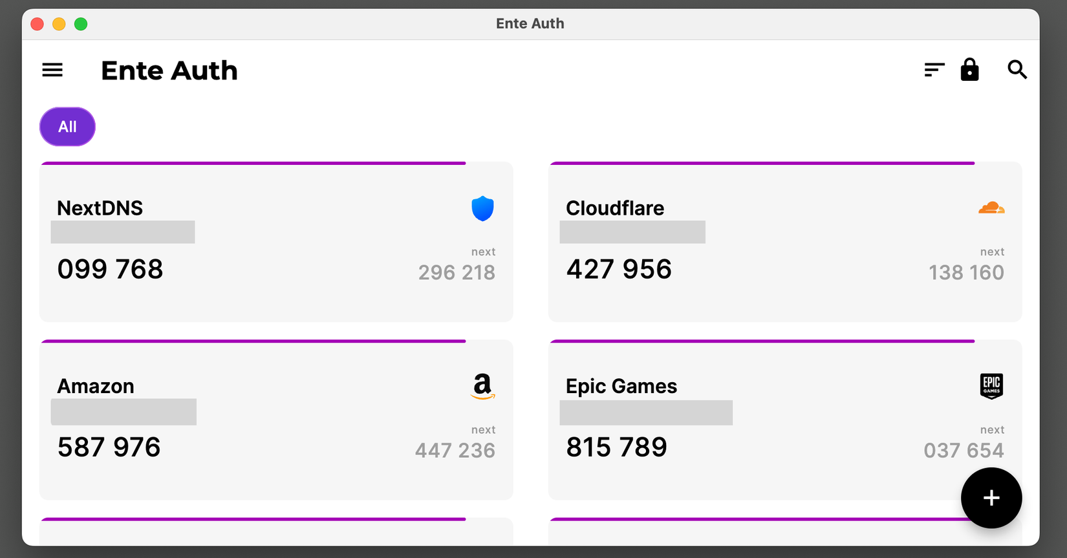Select the Amazon card

[x=276, y=419]
